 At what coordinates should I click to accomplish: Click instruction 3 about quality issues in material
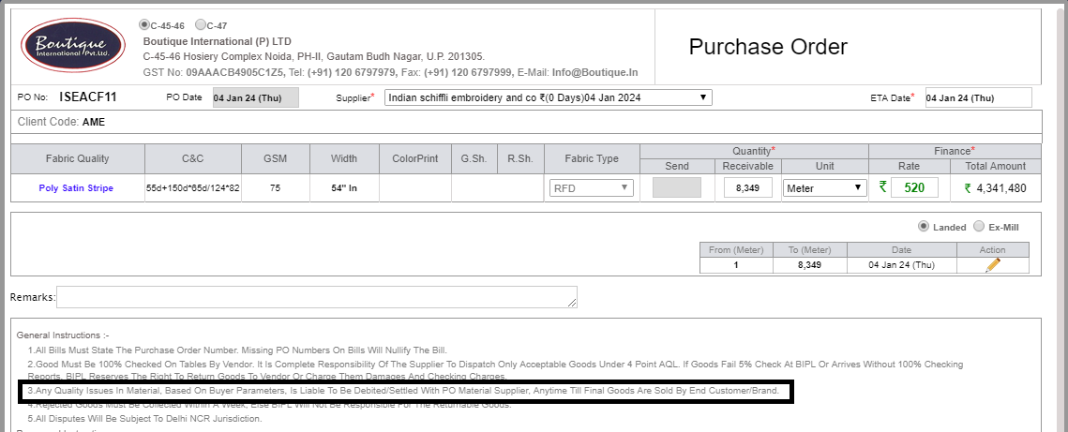(403, 391)
